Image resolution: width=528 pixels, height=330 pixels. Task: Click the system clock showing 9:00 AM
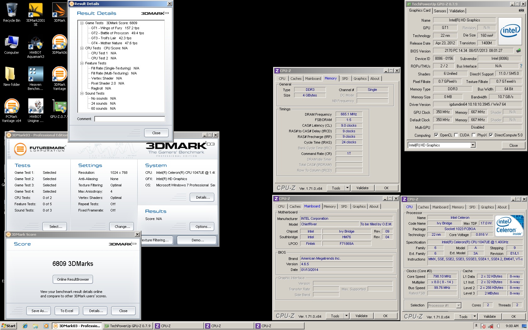click(512, 326)
